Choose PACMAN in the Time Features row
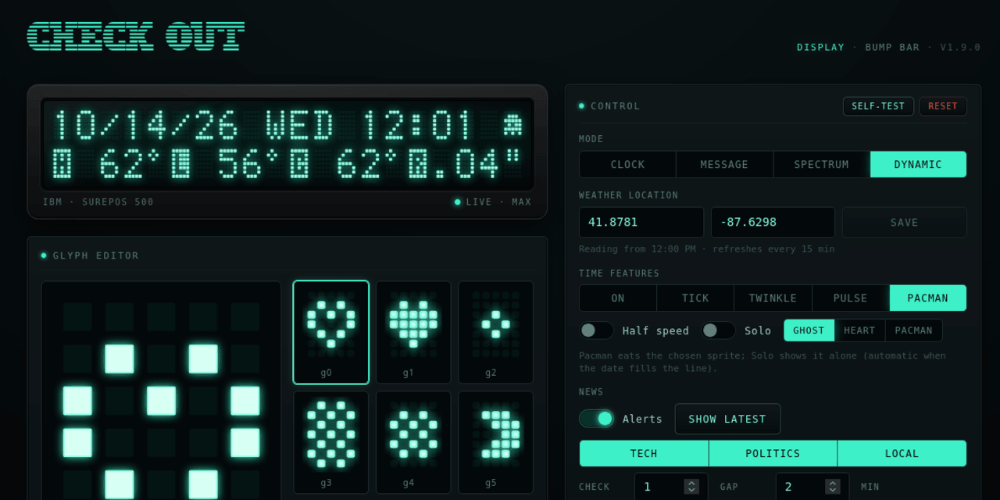Viewport: 1000px width, 500px height. [927, 298]
